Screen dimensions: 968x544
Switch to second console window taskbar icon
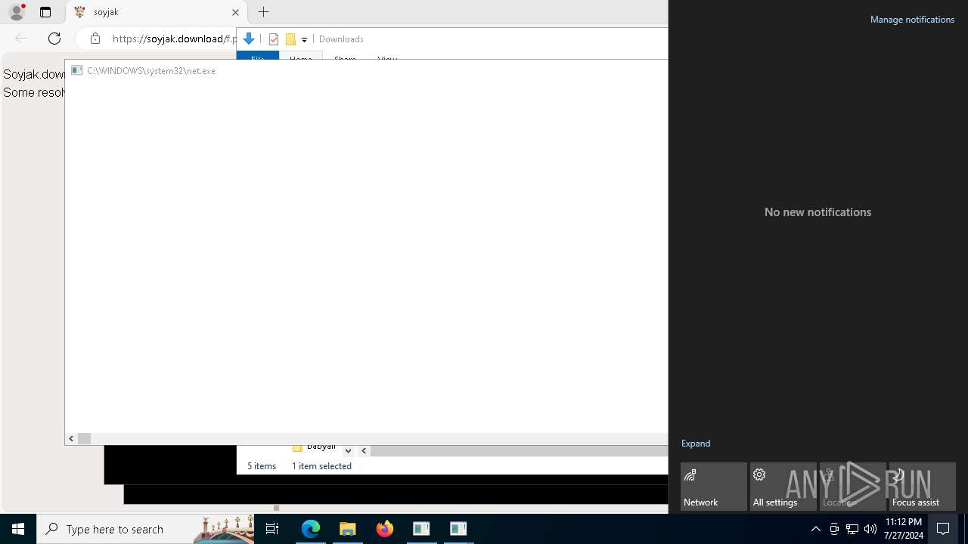coord(458,529)
